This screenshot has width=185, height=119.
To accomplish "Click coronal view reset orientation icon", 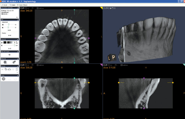I will tap(23, 65).
